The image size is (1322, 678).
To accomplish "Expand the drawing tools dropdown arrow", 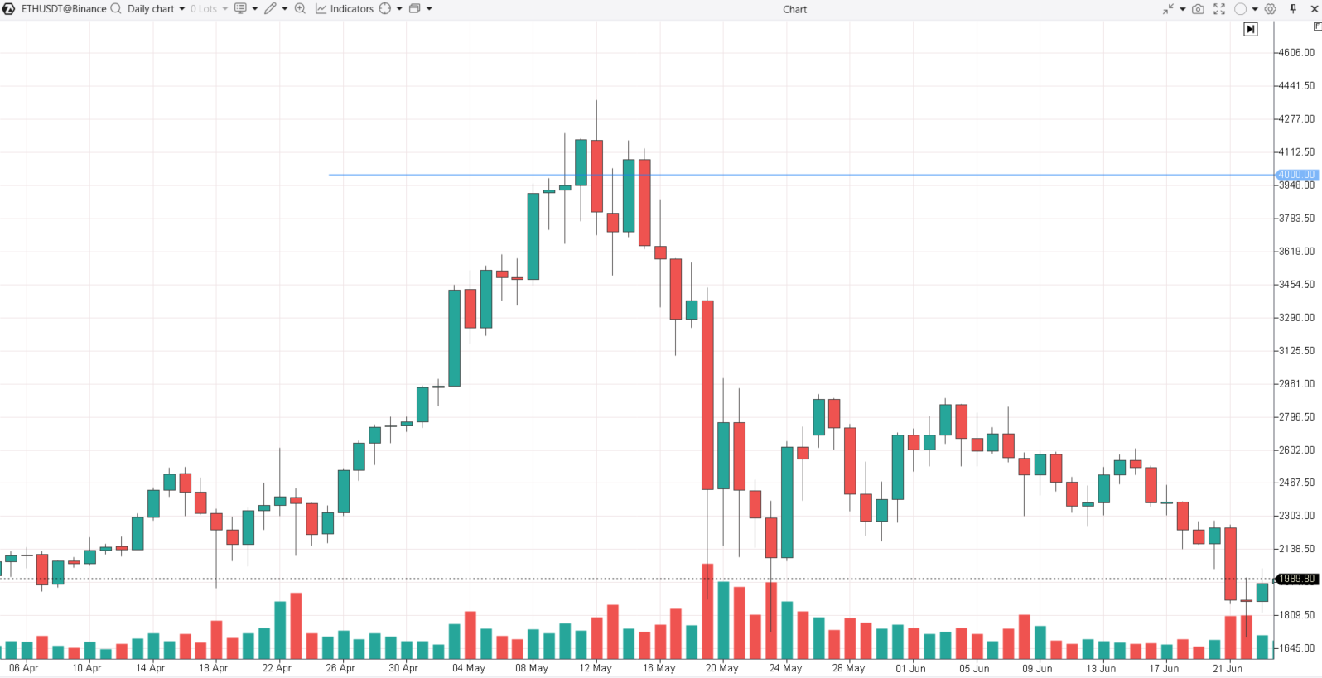I will tap(284, 9).
